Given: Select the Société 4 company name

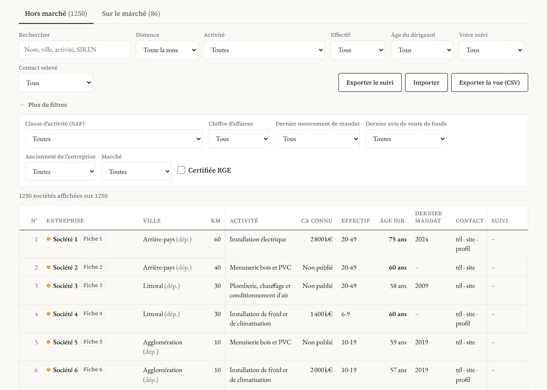Looking at the screenshot, I should coord(65,314).
